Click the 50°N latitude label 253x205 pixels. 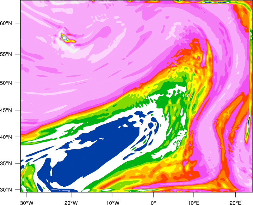click(6, 83)
